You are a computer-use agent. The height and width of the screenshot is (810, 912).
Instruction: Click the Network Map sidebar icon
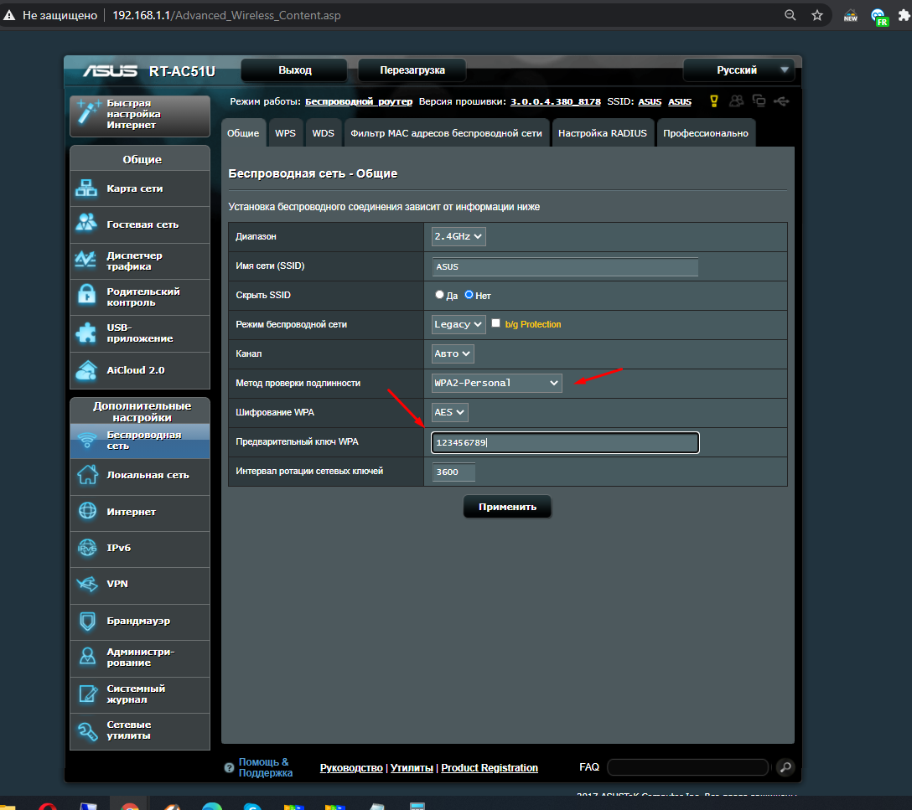pyautogui.click(x=87, y=188)
